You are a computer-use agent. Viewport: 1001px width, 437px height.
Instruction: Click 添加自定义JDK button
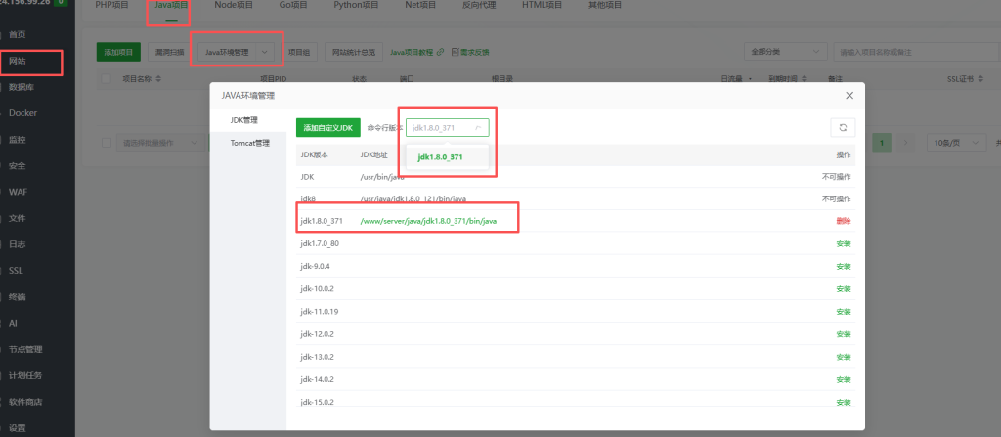tap(328, 128)
